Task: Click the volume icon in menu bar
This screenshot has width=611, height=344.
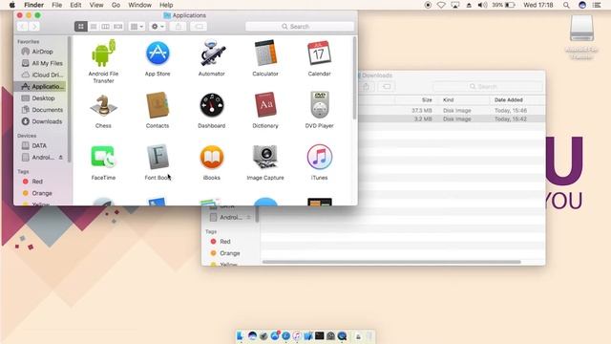Action: [482, 5]
